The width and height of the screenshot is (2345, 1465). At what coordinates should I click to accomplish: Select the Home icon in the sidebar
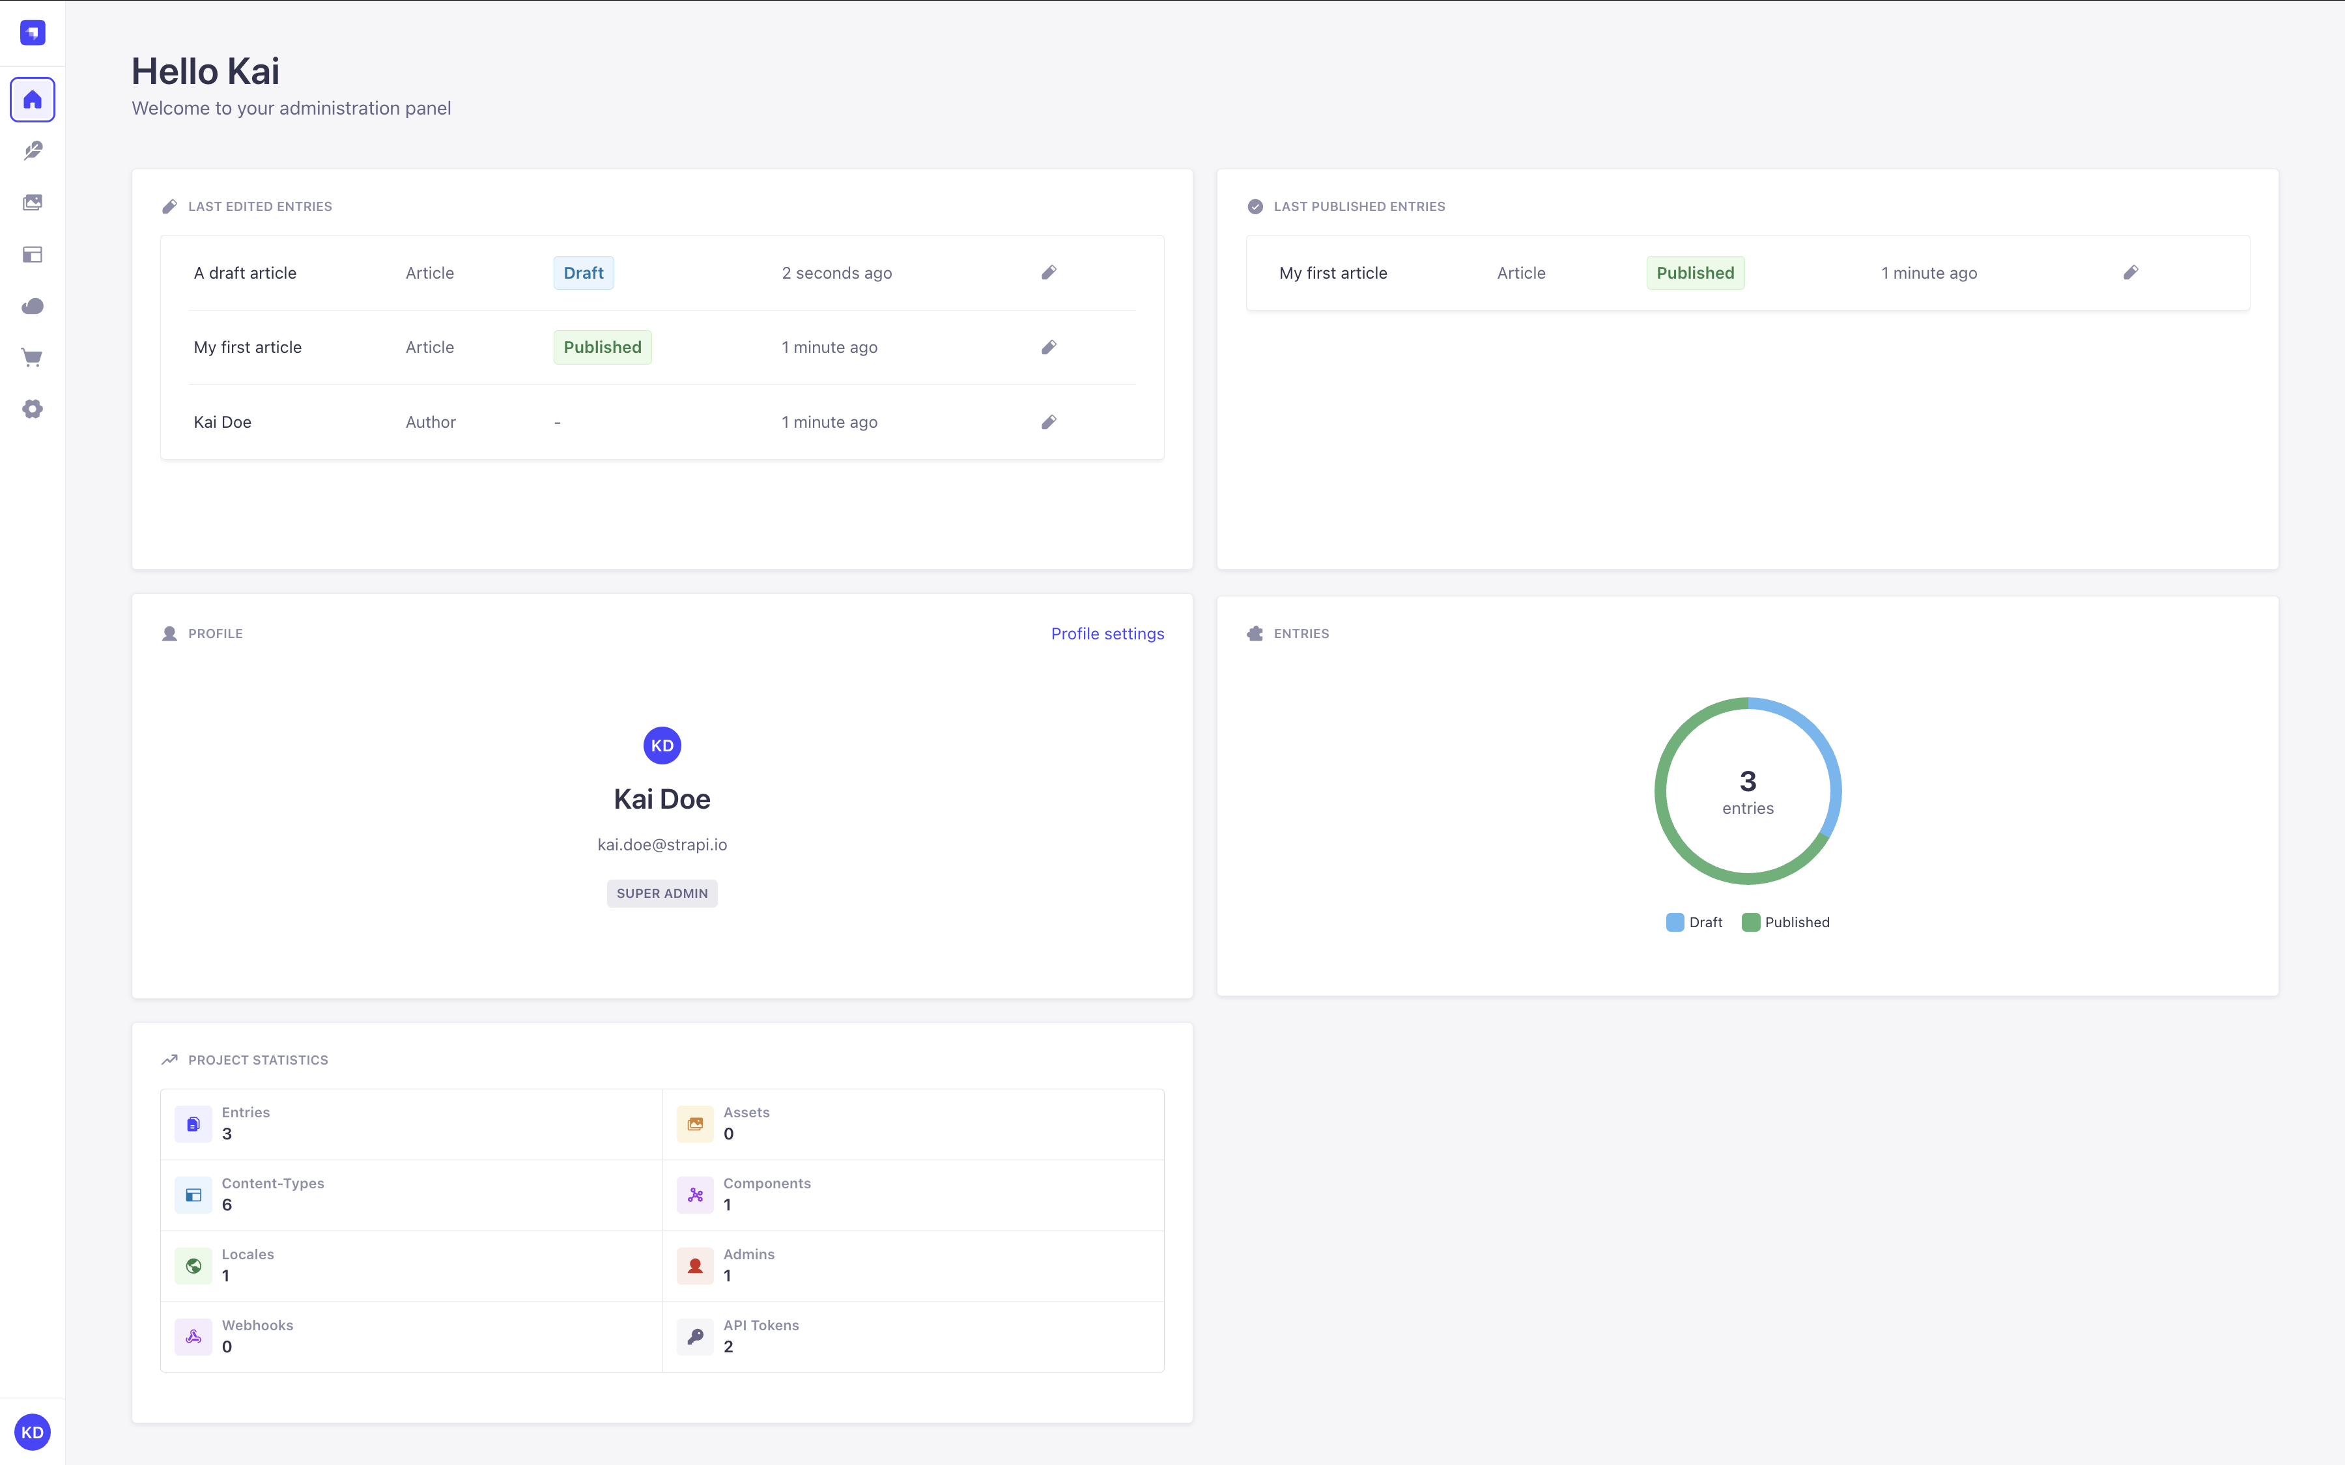(32, 99)
